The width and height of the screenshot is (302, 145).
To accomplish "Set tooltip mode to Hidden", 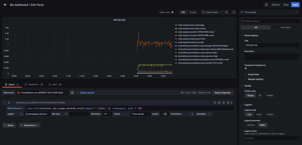I will [270, 95].
